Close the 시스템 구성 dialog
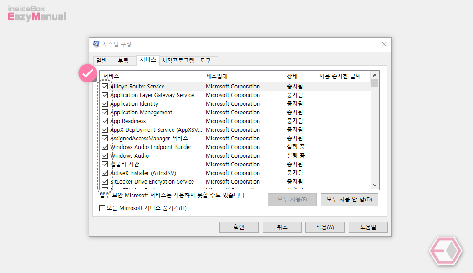 point(384,44)
